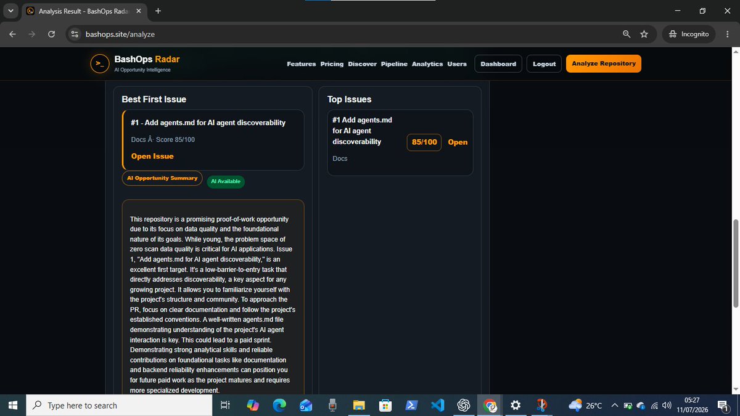Click the Best First Issue heading
Image resolution: width=740 pixels, height=416 pixels.
[154, 99]
